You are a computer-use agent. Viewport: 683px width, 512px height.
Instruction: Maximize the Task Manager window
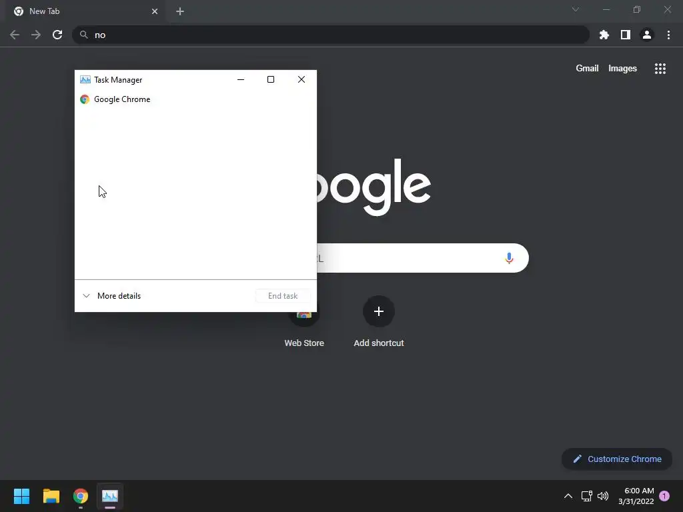(x=271, y=80)
